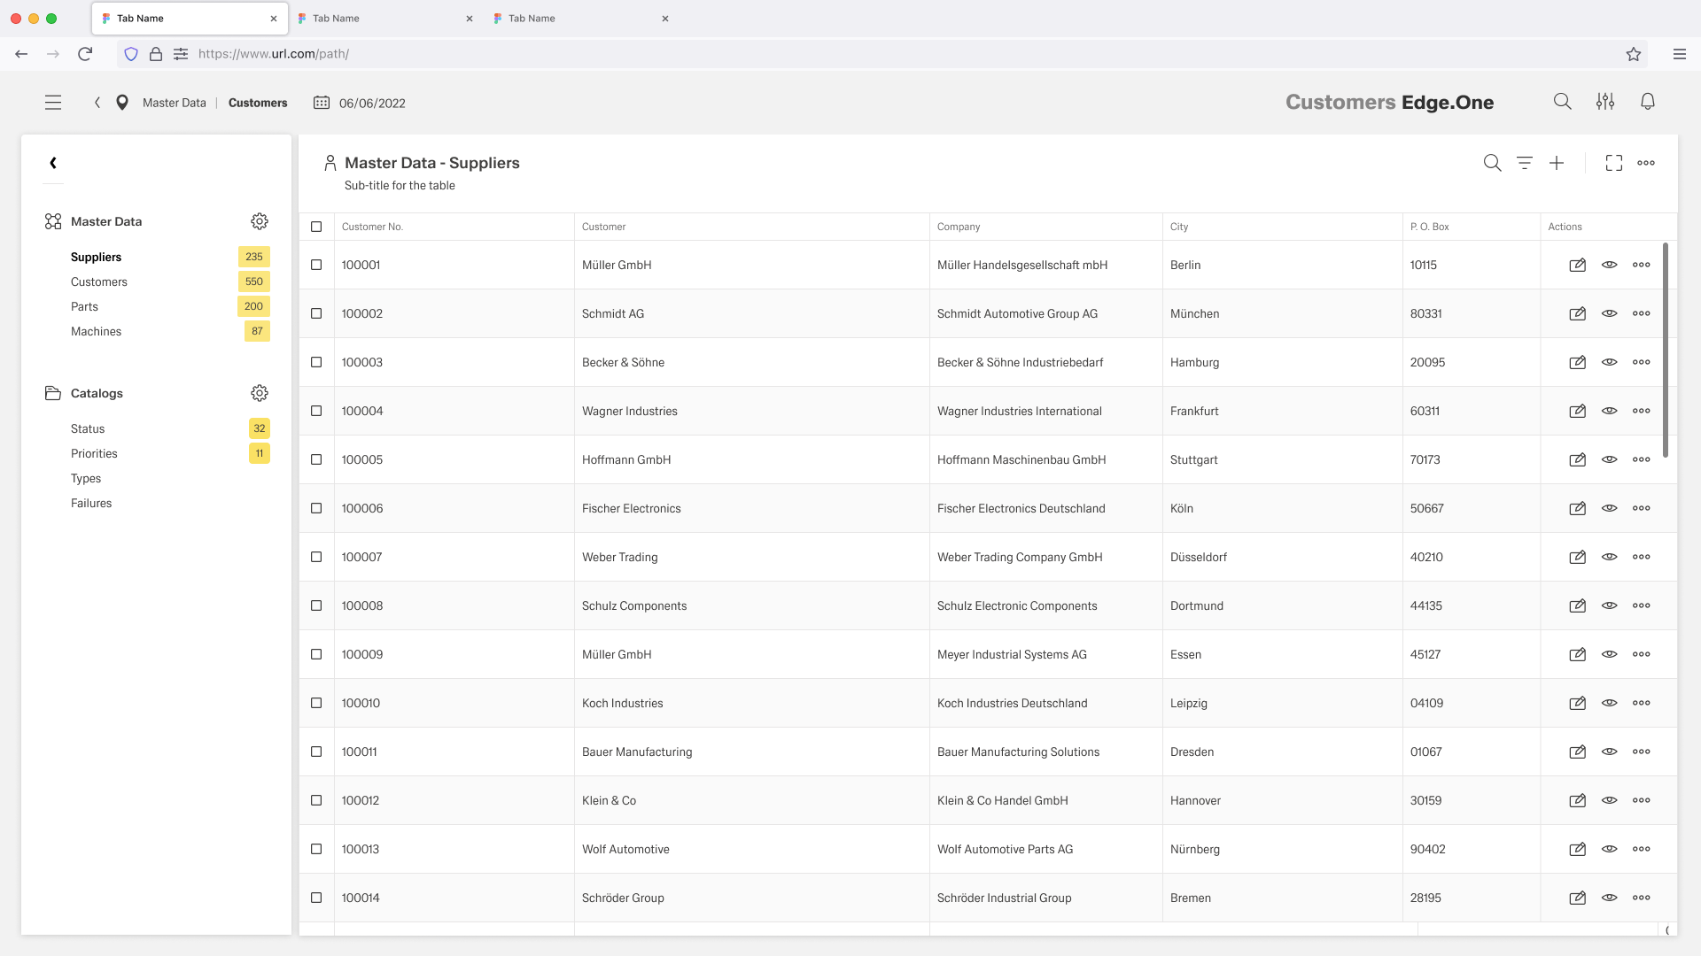Check the row 100014 checkbox
Viewport: 1701px width, 956px height.
(316, 898)
